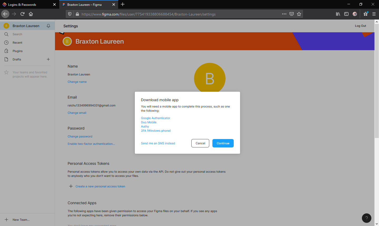379x226 pixels.
Task: Open Authy link in dialog
Action: (145, 126)
